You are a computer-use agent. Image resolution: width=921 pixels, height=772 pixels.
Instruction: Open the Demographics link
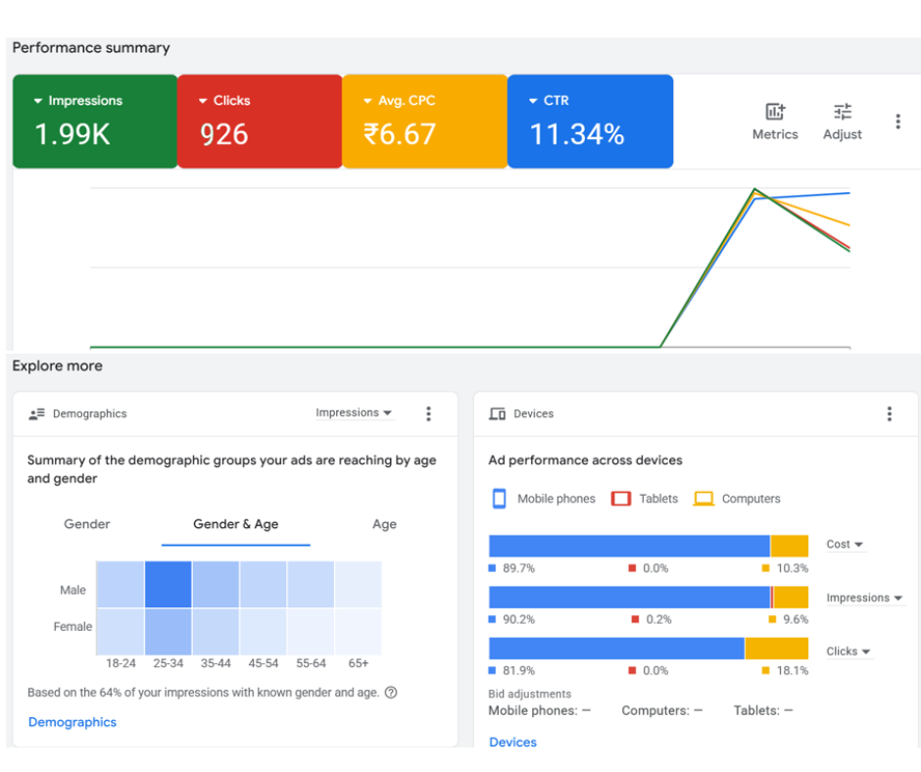[73, 722]
